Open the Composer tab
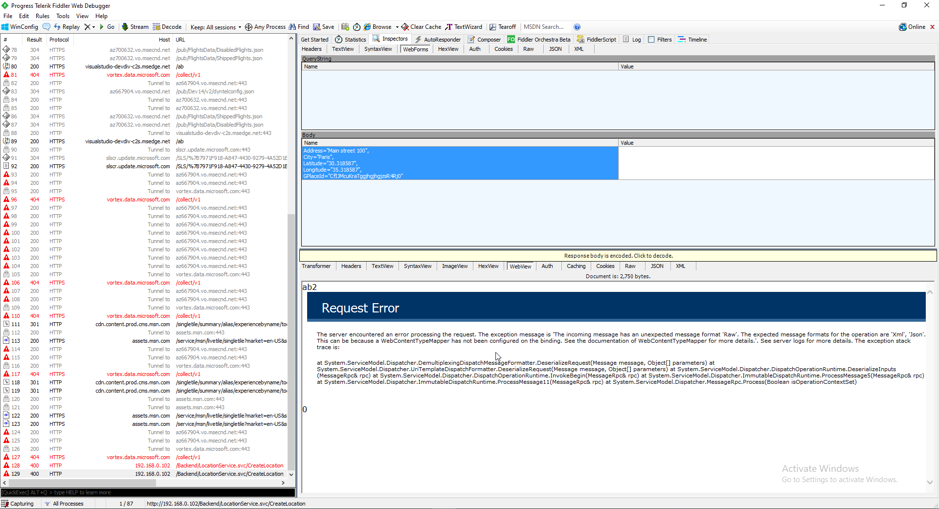This screenshot has height=509, width=939. click(x=484, y=40)
